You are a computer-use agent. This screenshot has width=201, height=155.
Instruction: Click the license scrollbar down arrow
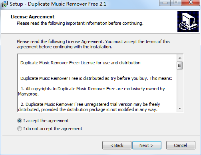click(x=180, y=109)
